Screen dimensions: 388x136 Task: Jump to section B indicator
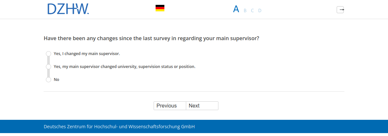pyautogui.click(x=245, y=11)
